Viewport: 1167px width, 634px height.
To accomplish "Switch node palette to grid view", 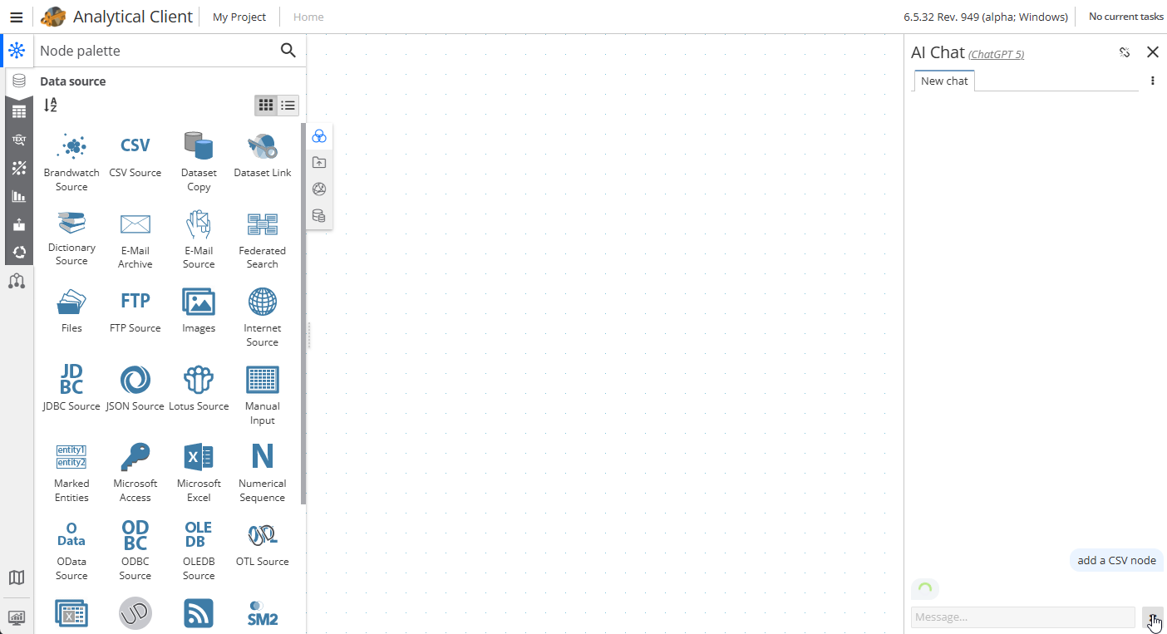I will tap(266, 105).
